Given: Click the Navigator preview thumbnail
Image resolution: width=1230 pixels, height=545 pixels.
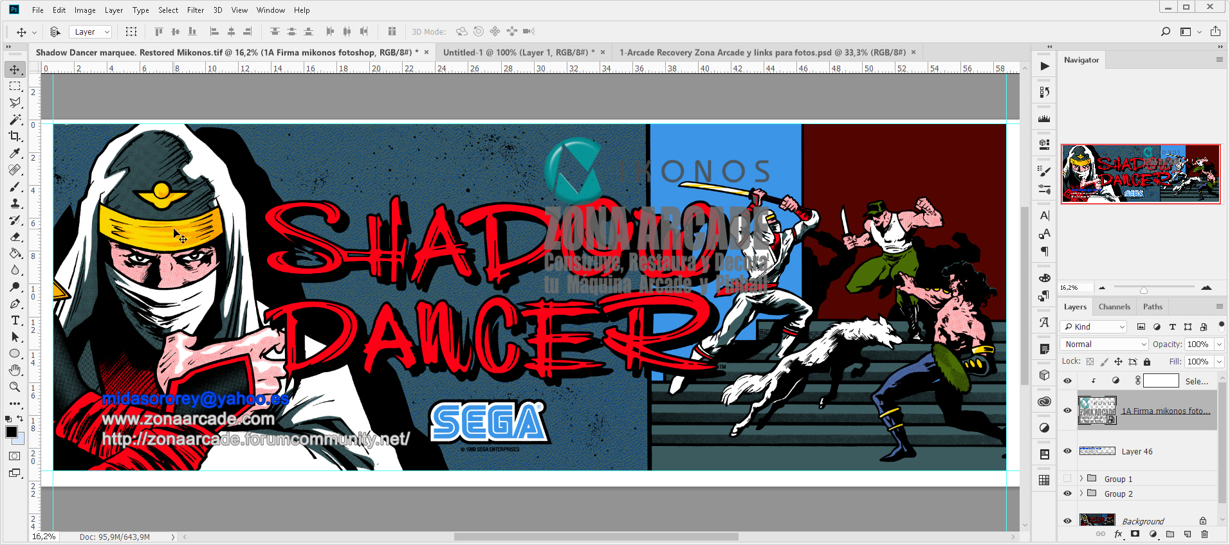Looking at the screenshot, I should pos(1141,174).
